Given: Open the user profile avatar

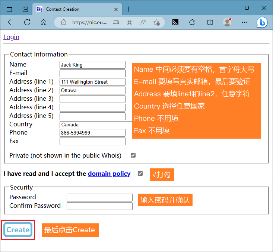Looking at the screenshot, I should 227,22.
